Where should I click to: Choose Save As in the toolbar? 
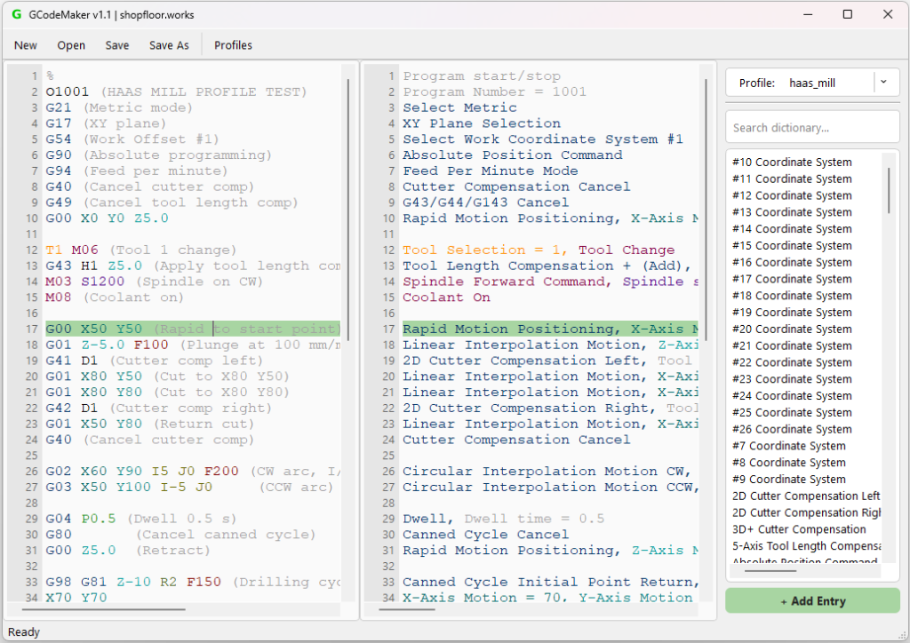pos(169,45)
